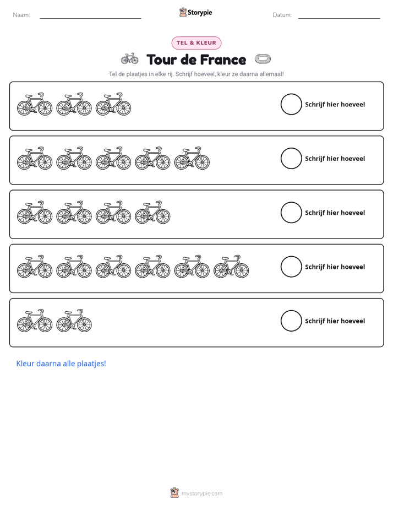Click the Storypie logo at top
Screen dimensions: 393x509
[195, 12]
